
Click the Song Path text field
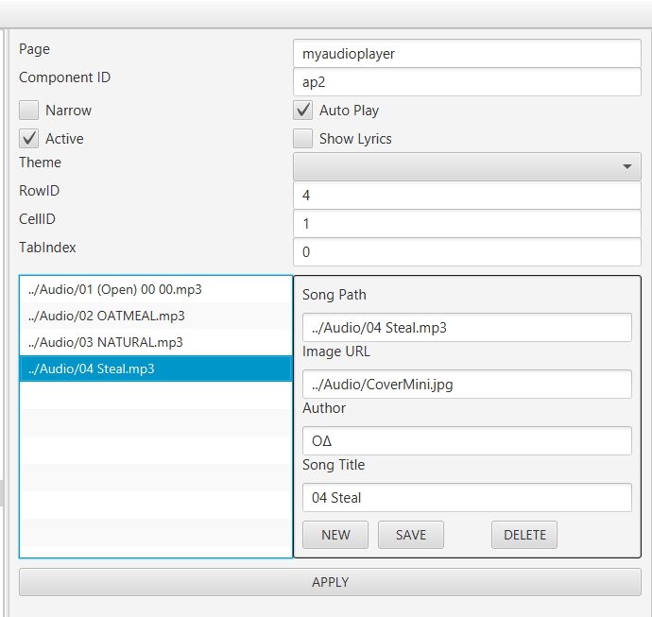[467, 328]
